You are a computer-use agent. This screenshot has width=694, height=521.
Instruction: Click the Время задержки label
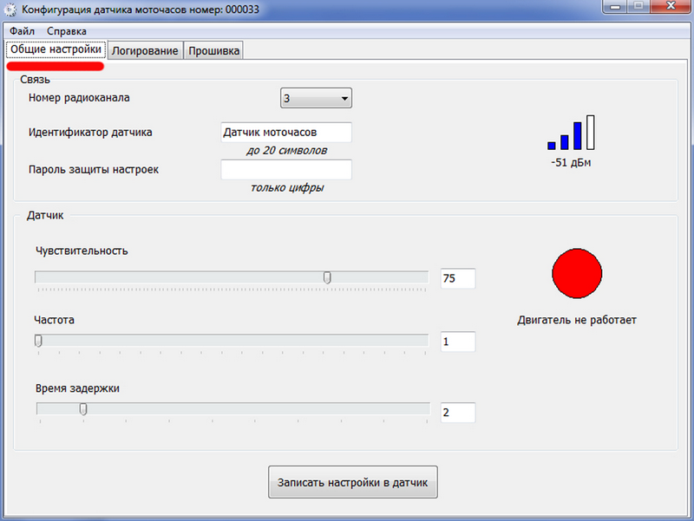click(77, 388)
